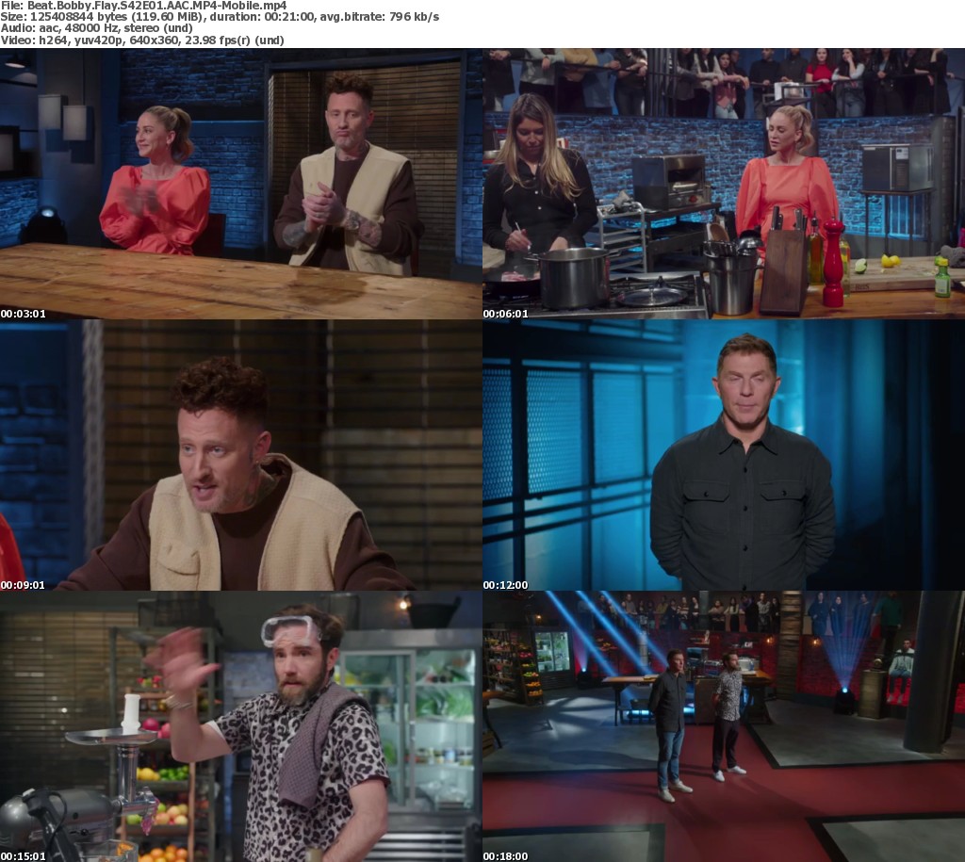Open the frame of the man in dark shirt
The height and width of the screenshot is (862, 965).
coord(724,455)
